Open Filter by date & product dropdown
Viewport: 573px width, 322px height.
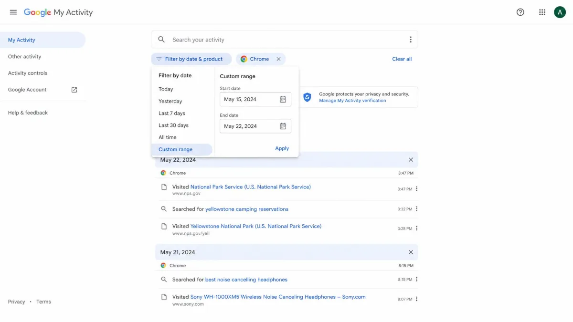pos(191,59)
